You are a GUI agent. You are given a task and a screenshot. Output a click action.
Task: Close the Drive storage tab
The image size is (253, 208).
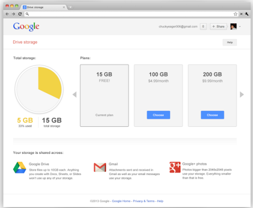tap(64, 7)
